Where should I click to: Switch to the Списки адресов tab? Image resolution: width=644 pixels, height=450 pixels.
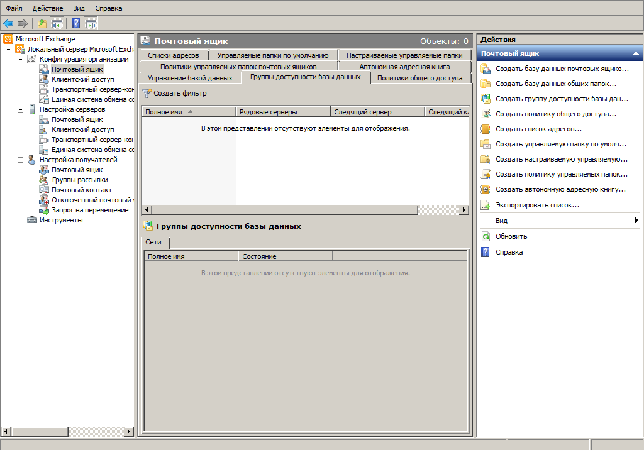pyautogui.click(x=174, y=55)
